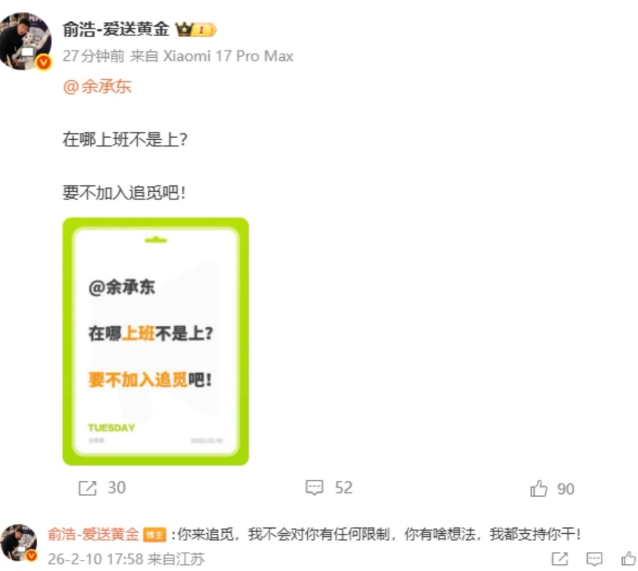Viewport: 638px width, 571px height.
Task: Like the comment with its thumbs-up icon
Action: coord(629,559)
